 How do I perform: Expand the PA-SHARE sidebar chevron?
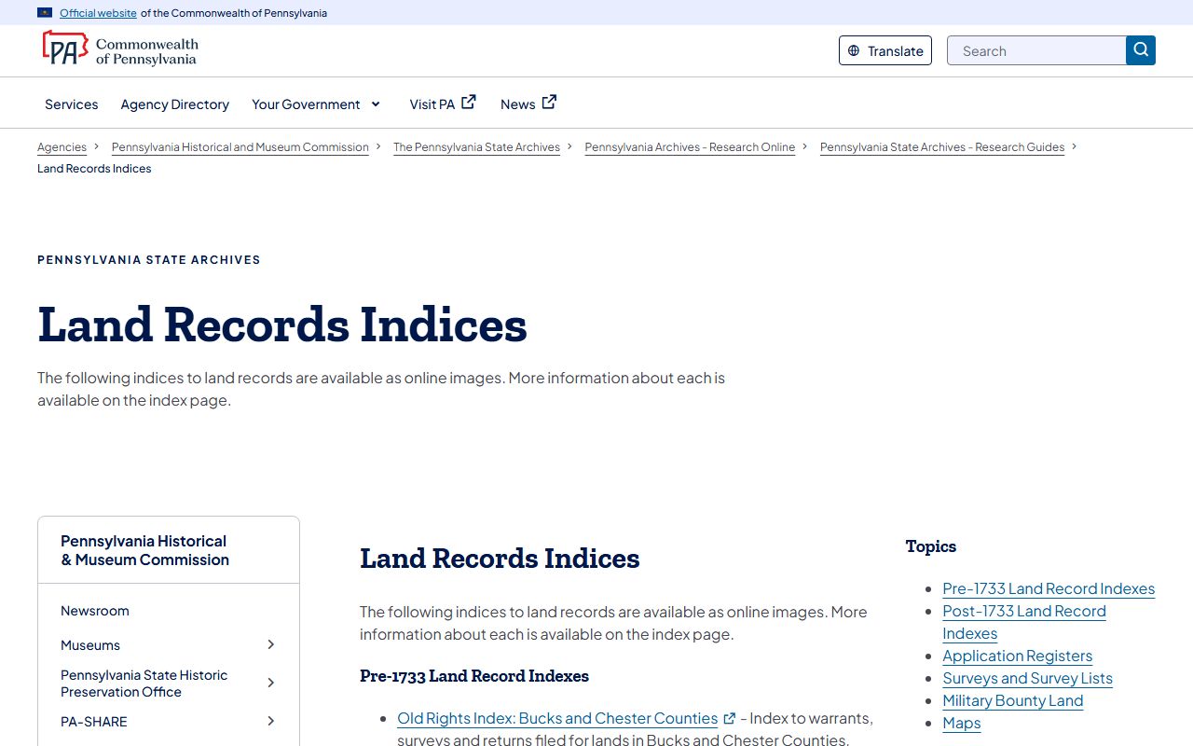click(x=271, y=721)
